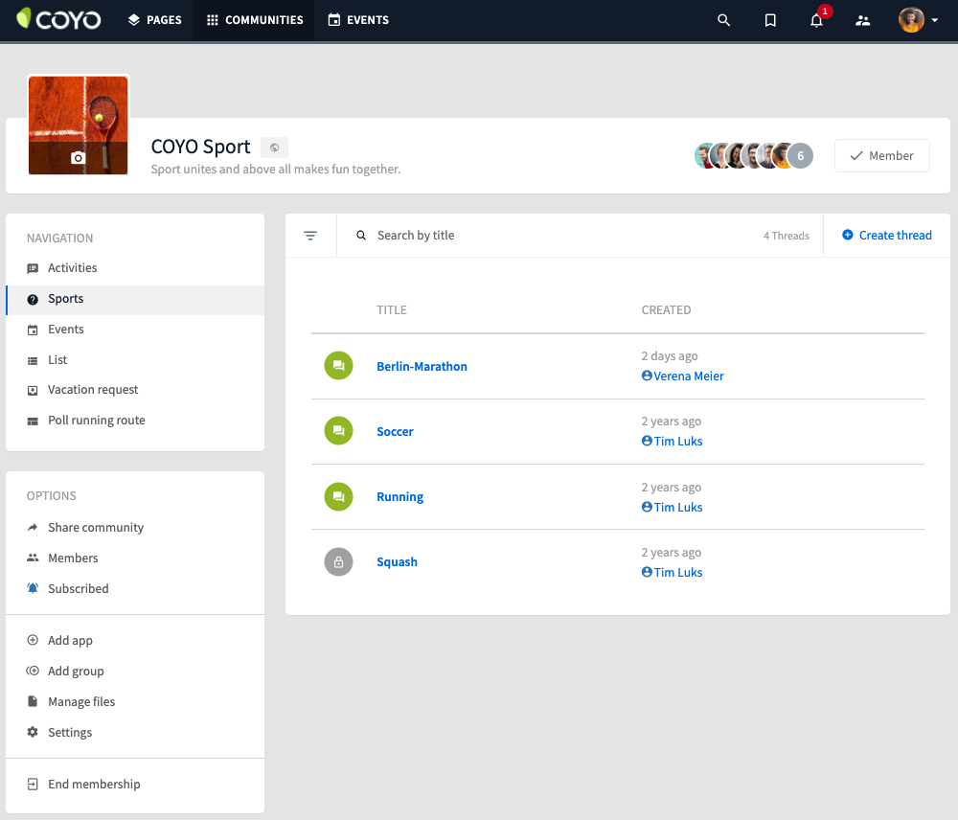This screenshot has height=820, width=958.
Task: Click the Berlin-Marathon thread icon
Action: 338,365
